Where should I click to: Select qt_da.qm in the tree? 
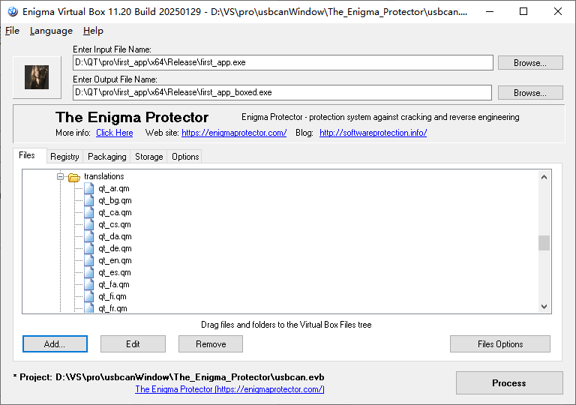115,237
